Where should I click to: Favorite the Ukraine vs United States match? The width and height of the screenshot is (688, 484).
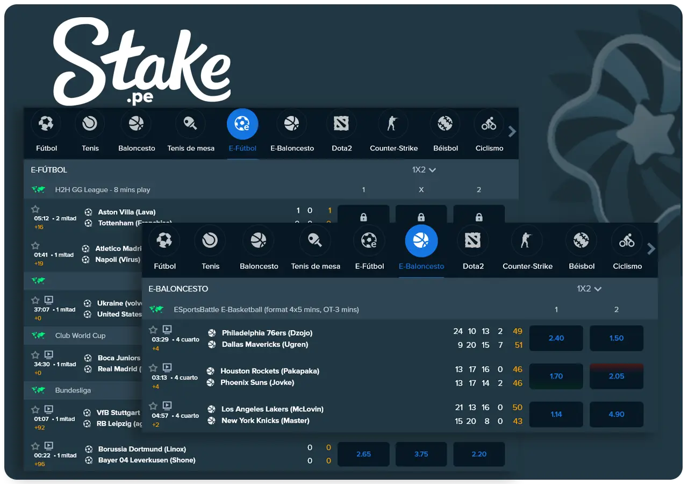pos(35,300)
